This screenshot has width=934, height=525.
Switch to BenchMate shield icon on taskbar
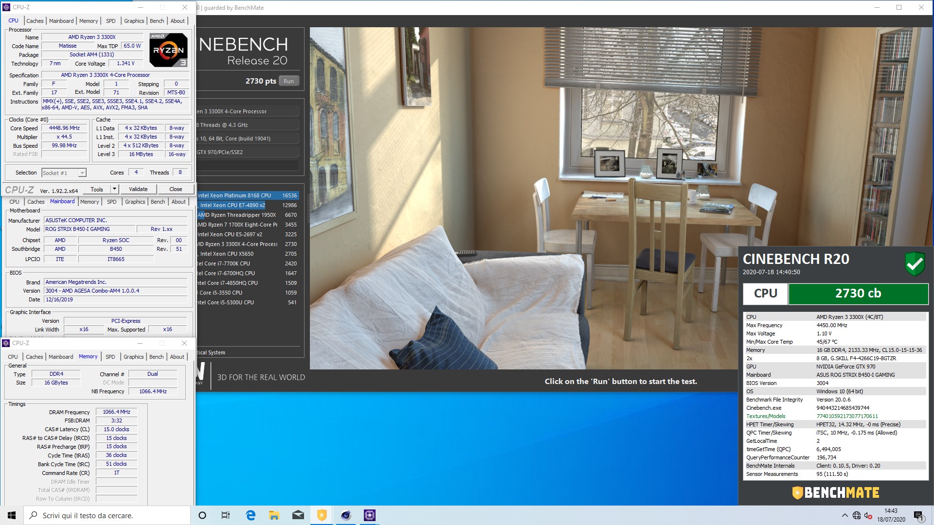322,515
